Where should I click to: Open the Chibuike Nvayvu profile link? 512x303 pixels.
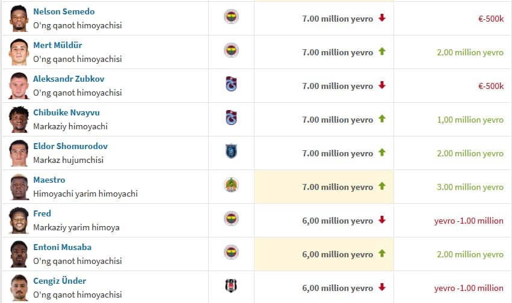tap(66, 112)
